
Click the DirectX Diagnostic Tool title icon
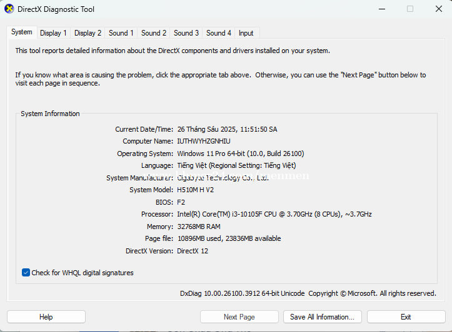tap(9, 9)
